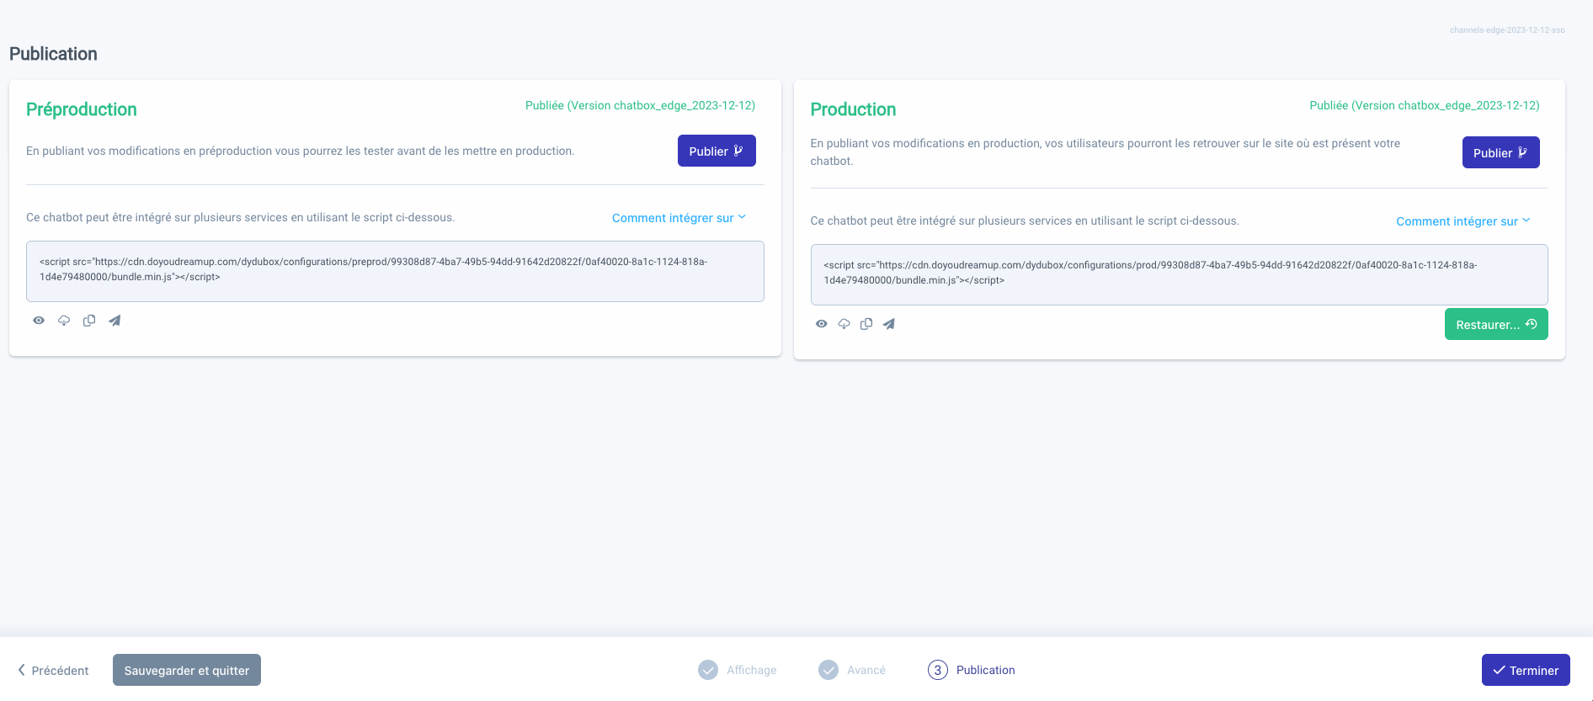Click the green Restaurer... button

(1496, 324)
